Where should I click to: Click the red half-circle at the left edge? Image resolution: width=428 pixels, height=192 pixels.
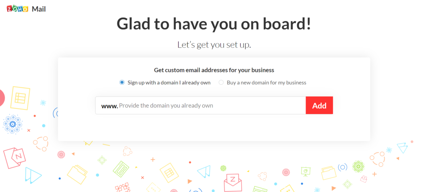pos(2,98)
